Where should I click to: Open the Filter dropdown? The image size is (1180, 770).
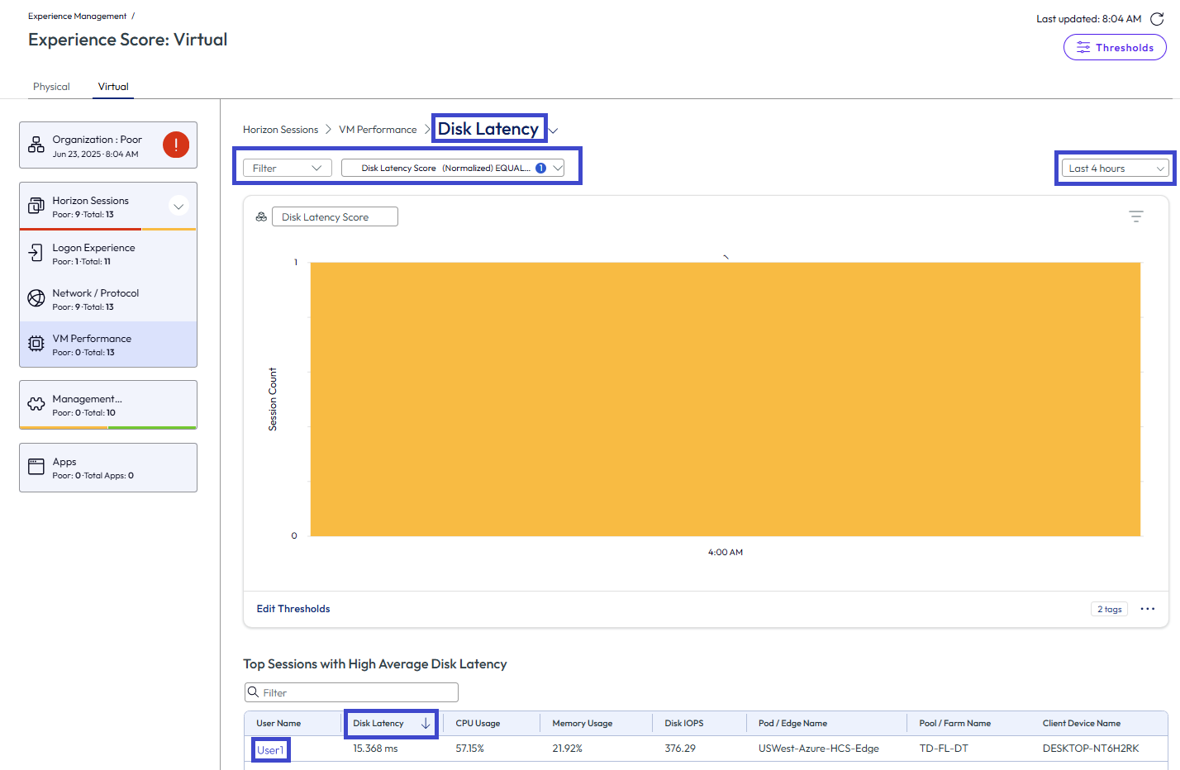click(x=288, y=168)
